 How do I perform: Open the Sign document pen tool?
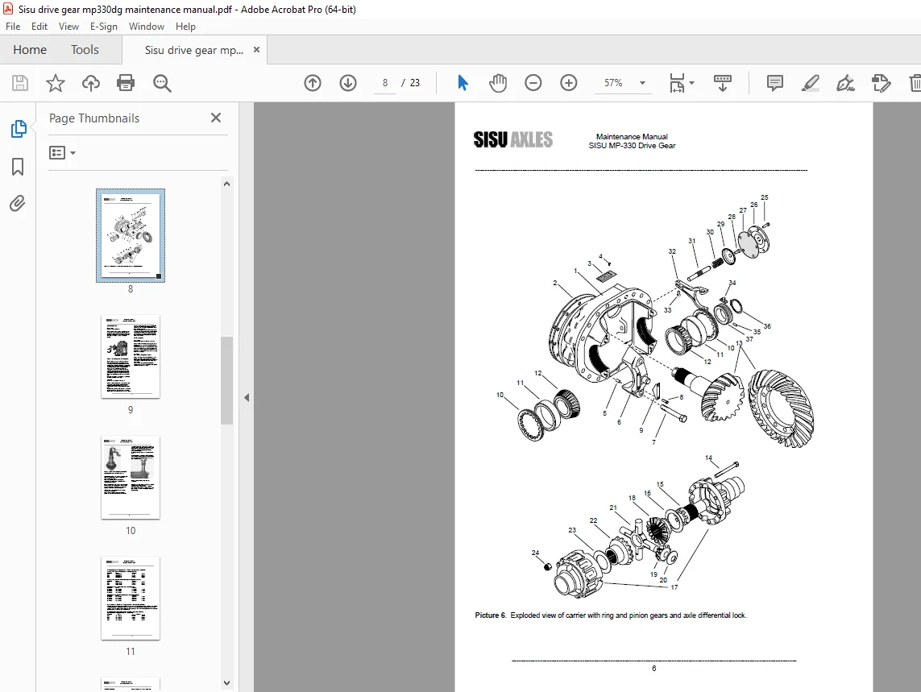coord(846,83)
